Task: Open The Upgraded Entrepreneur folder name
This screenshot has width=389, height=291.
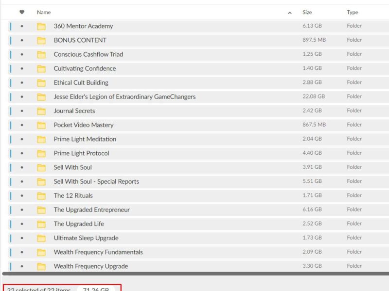Action: pos(91,210)
